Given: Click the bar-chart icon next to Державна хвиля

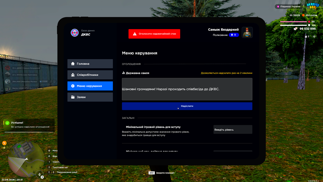Looking at the screenshot, I should [124, 73].
